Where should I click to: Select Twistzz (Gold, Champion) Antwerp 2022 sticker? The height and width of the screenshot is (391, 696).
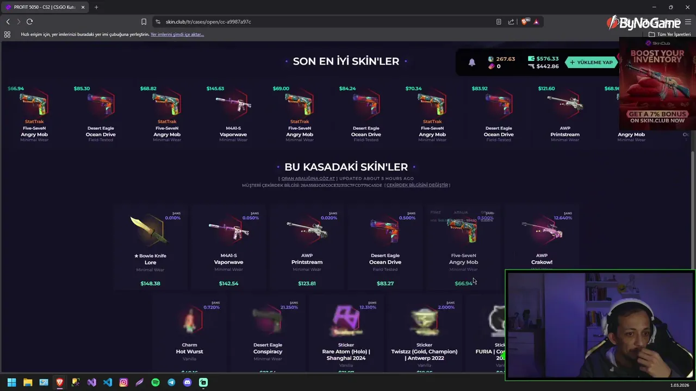point(424,334)
